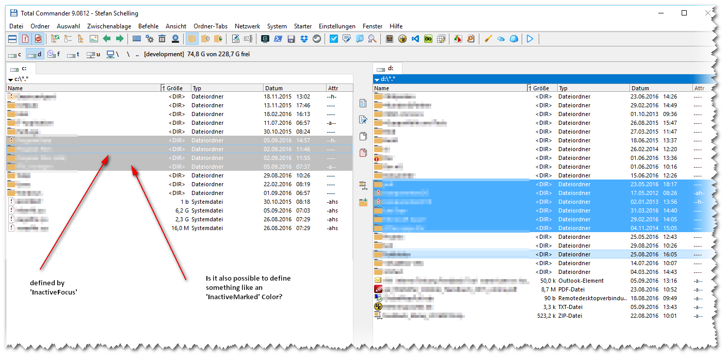Open Dropbox from the toolbar
This screenshot has height=358, width=726.
(304, 39)
